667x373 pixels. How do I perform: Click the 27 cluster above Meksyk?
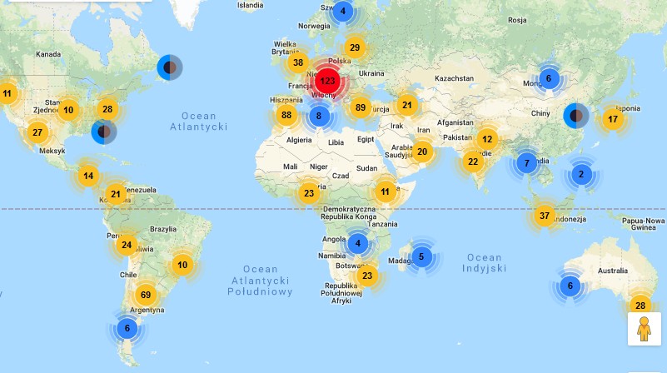pos(37,132)
